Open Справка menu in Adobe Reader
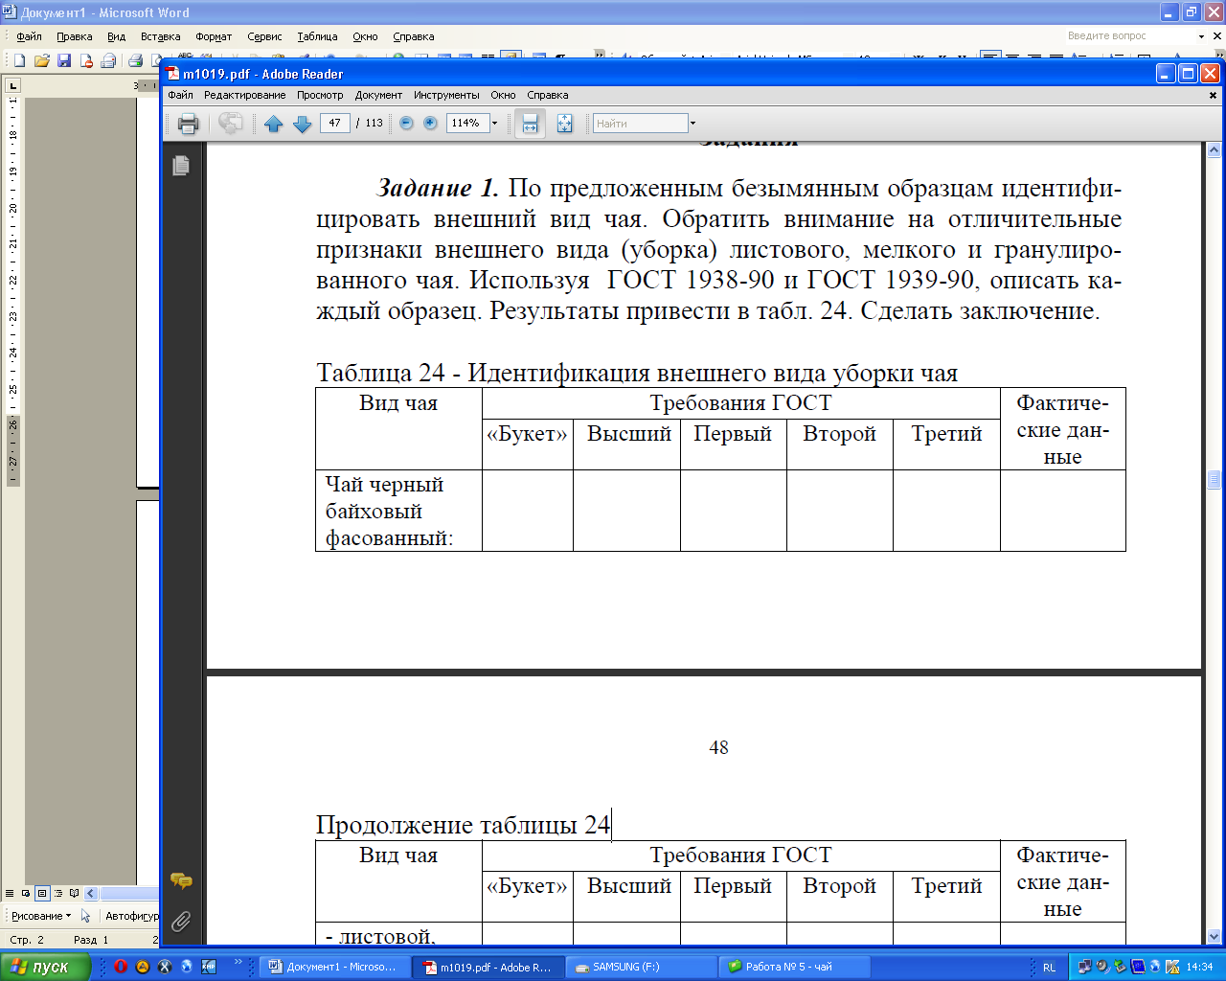1226x981 pixels. (x=547, y=95)
